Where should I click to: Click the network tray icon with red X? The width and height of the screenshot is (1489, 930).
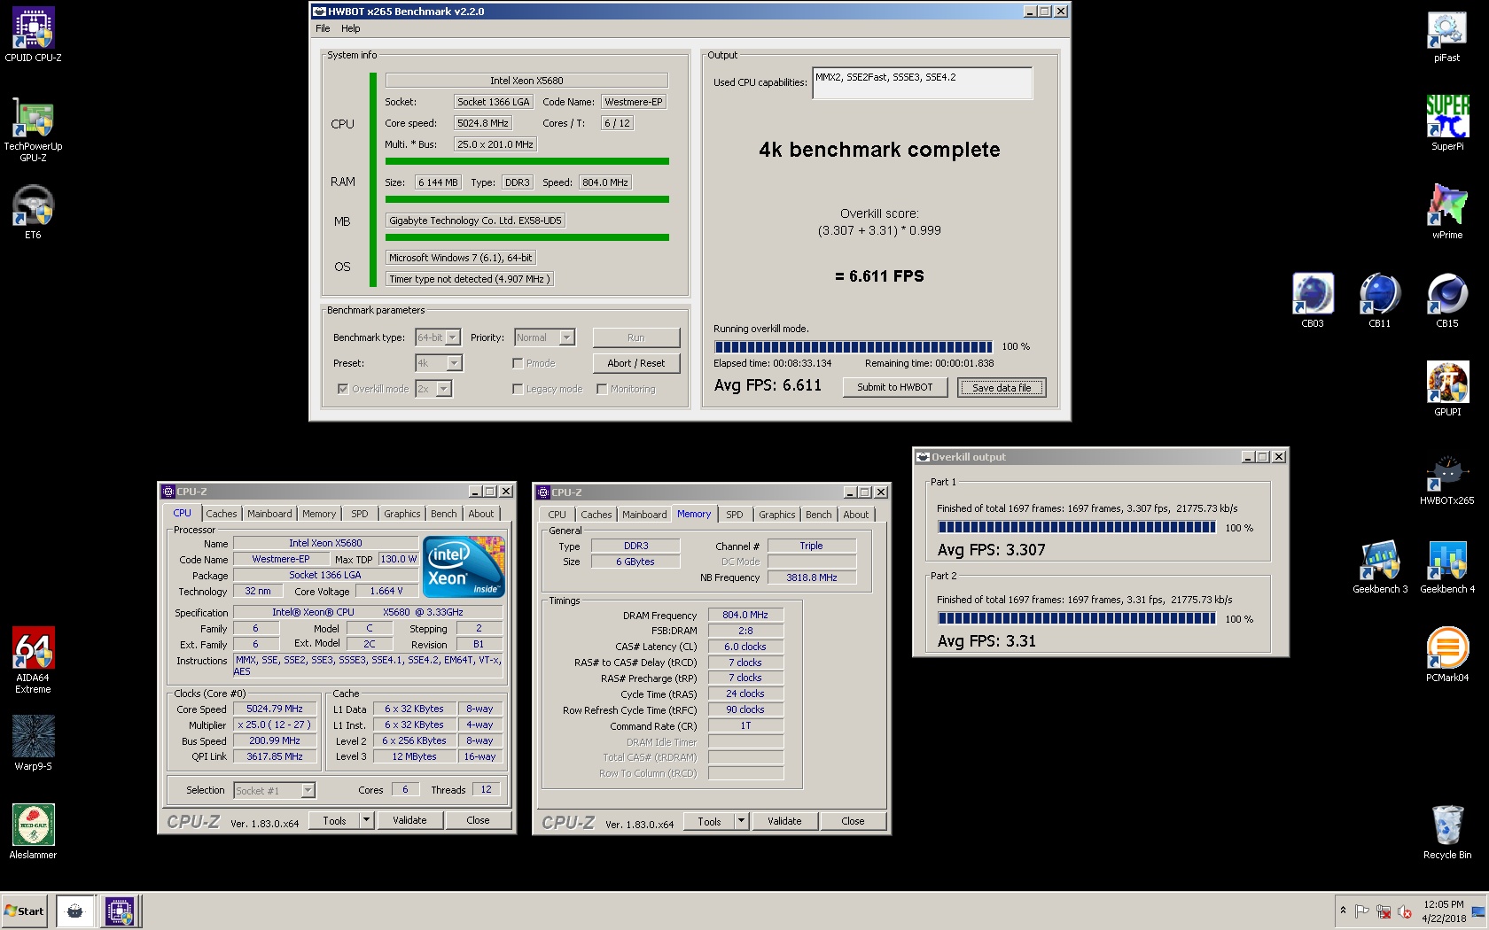pyautogui.click(x=1384, y=911)
